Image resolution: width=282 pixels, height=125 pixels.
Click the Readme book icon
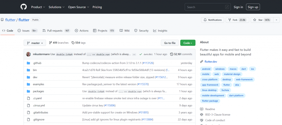[x=202, y=109]
